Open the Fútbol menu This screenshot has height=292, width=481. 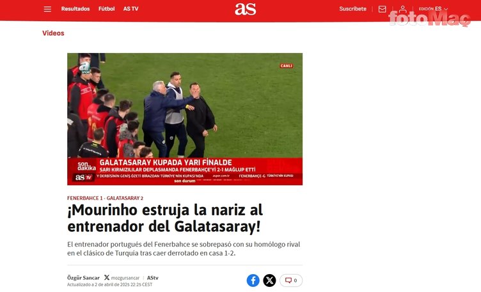pos(106,9)
